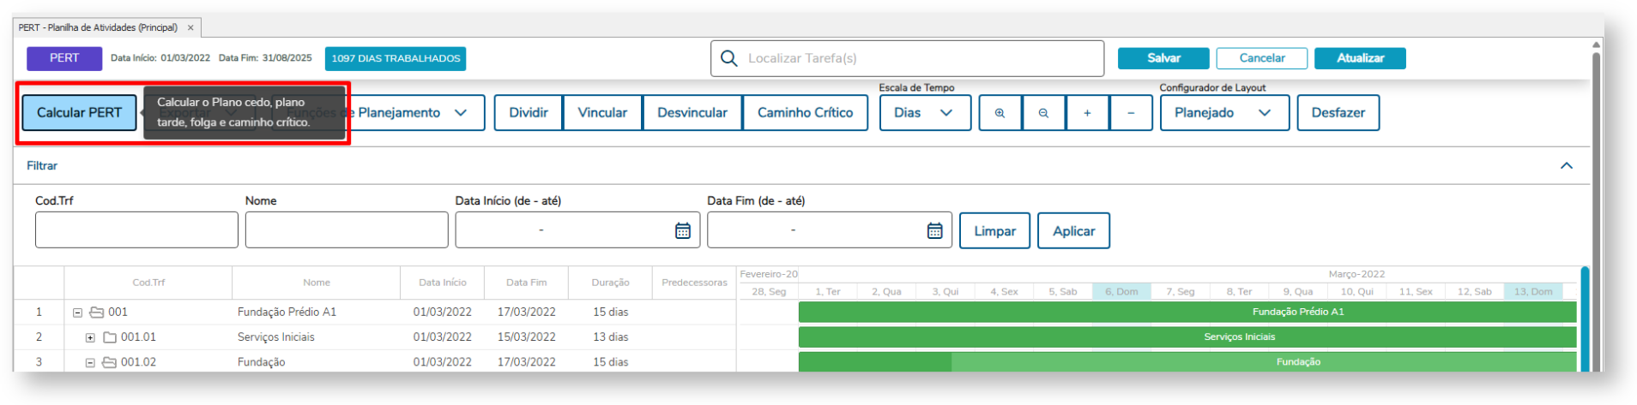The width and height of the screenshot is (1637, 405).
Task: Click the Cod.Trf filter input field
Action: 136,230
